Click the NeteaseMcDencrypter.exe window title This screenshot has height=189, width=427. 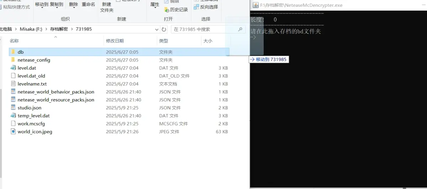pyautogui.click(x=301, y=5)
